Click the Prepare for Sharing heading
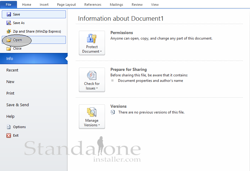The width and height of the screenshot is (250, 171). (x=129, y=69)
